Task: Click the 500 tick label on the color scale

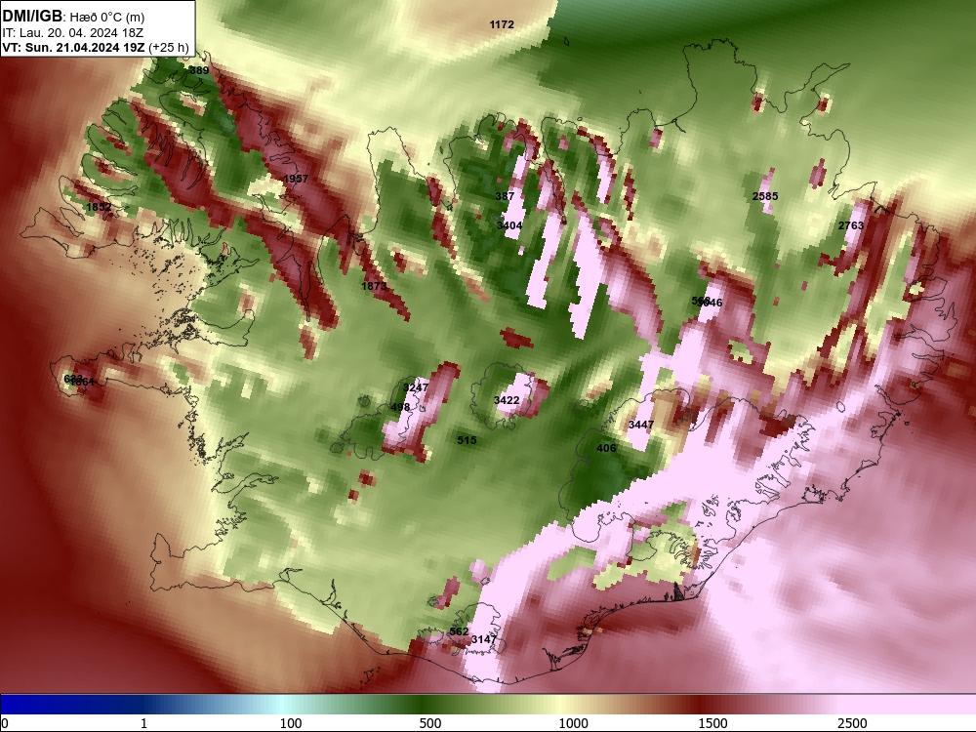Action: 430,723
